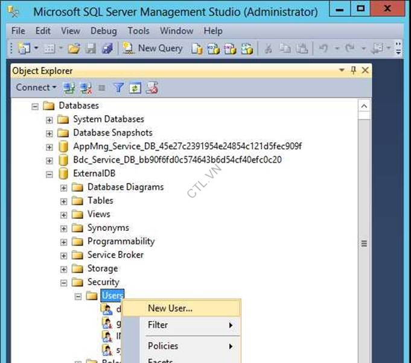Open the toolbar overflow options arrow

coord(398,49)
